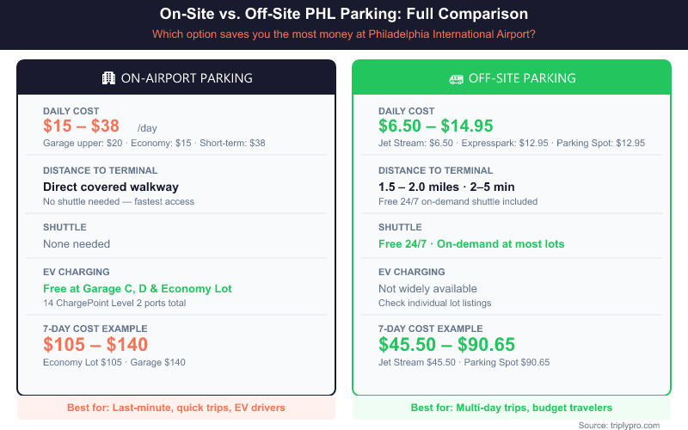This screenshot has height=430, width=688.
Task: Click the $15 – $38 on-airport daily price
Action: 82,126
